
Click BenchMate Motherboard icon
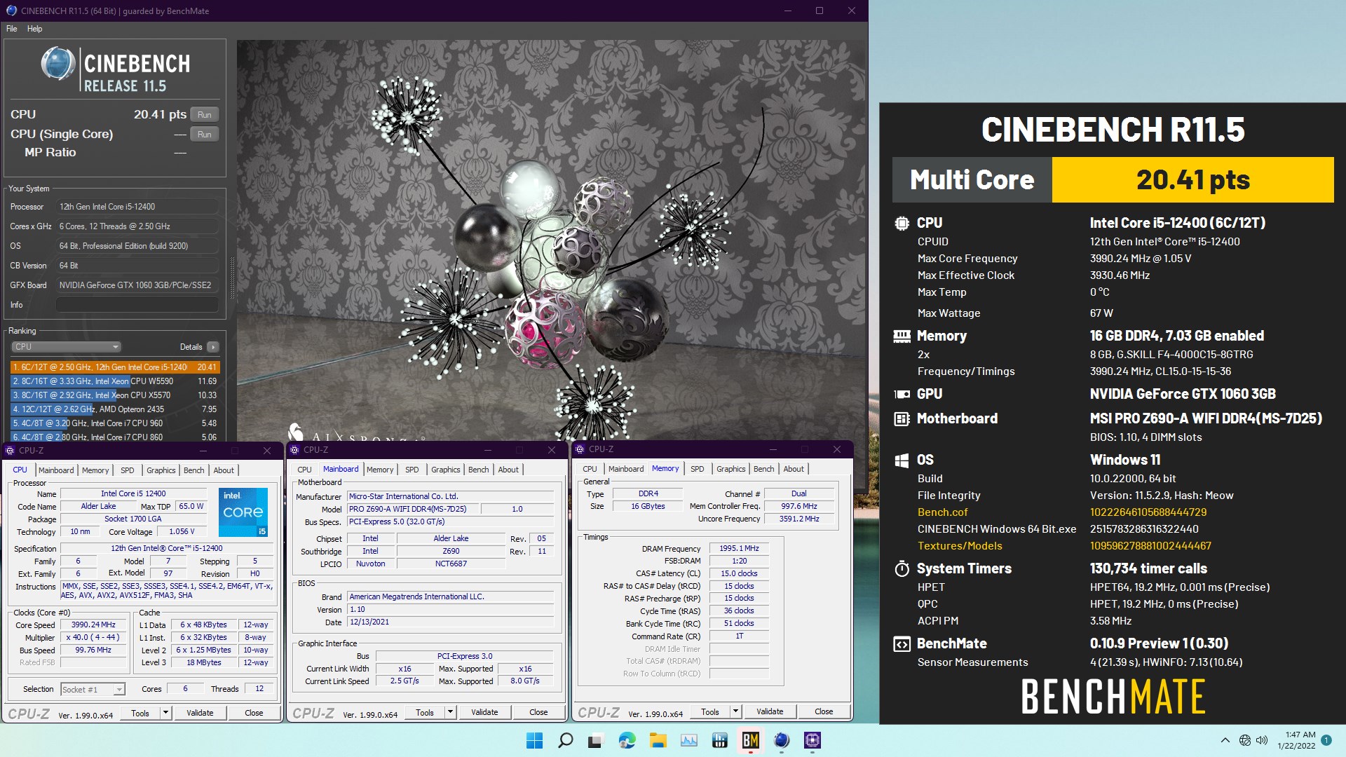(902, 419)
